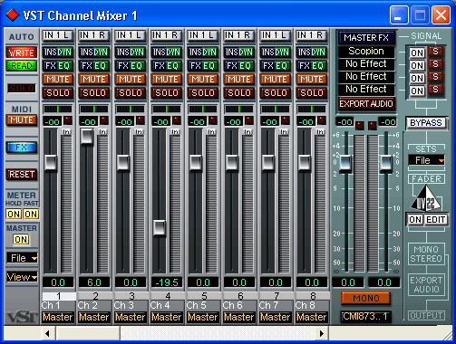Click the RESET button
The height and width of the screenshot is (344, 456).
coord(22,175)
